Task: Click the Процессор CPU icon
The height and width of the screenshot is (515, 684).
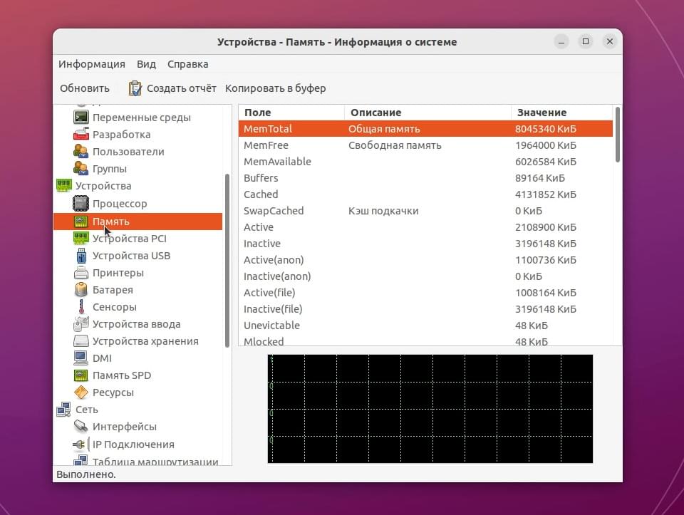Action: coord(81,203)
